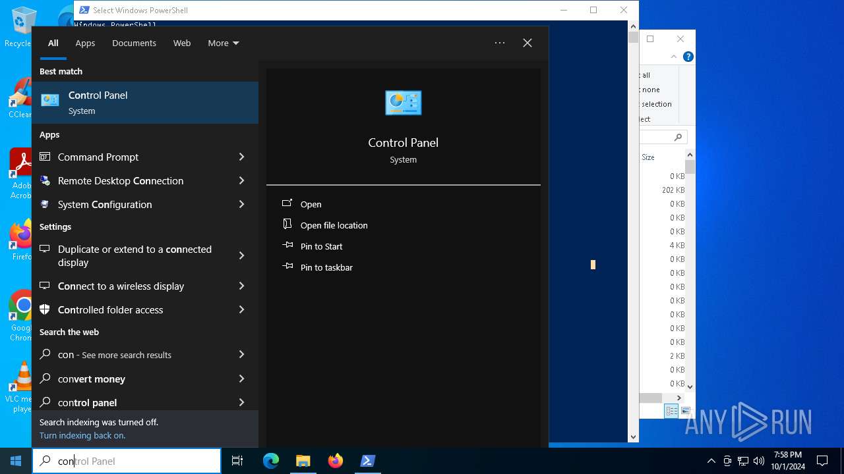Click the 4 KB size cell
Image resolution: width=844 pixels, height=474 pixels.
(x=677, y=245)
